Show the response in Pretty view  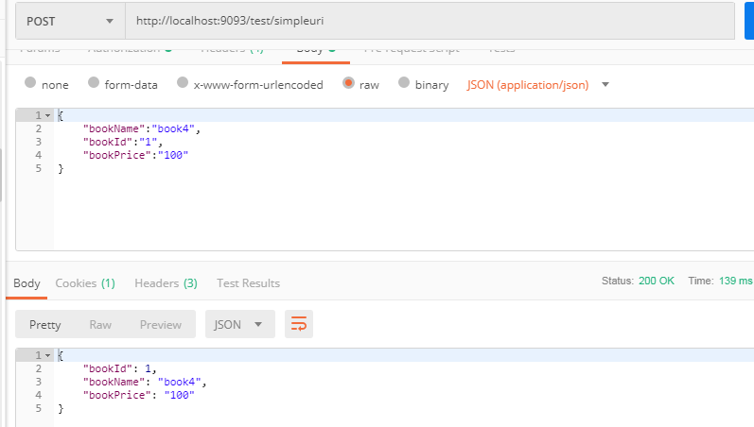pyautogui.click(x=44, y=324)
